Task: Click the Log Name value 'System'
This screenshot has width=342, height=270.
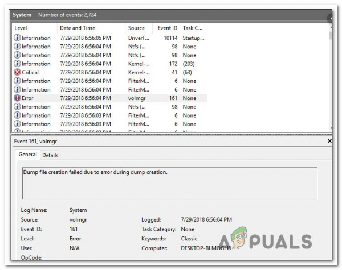Action: (x=78, y=210)
